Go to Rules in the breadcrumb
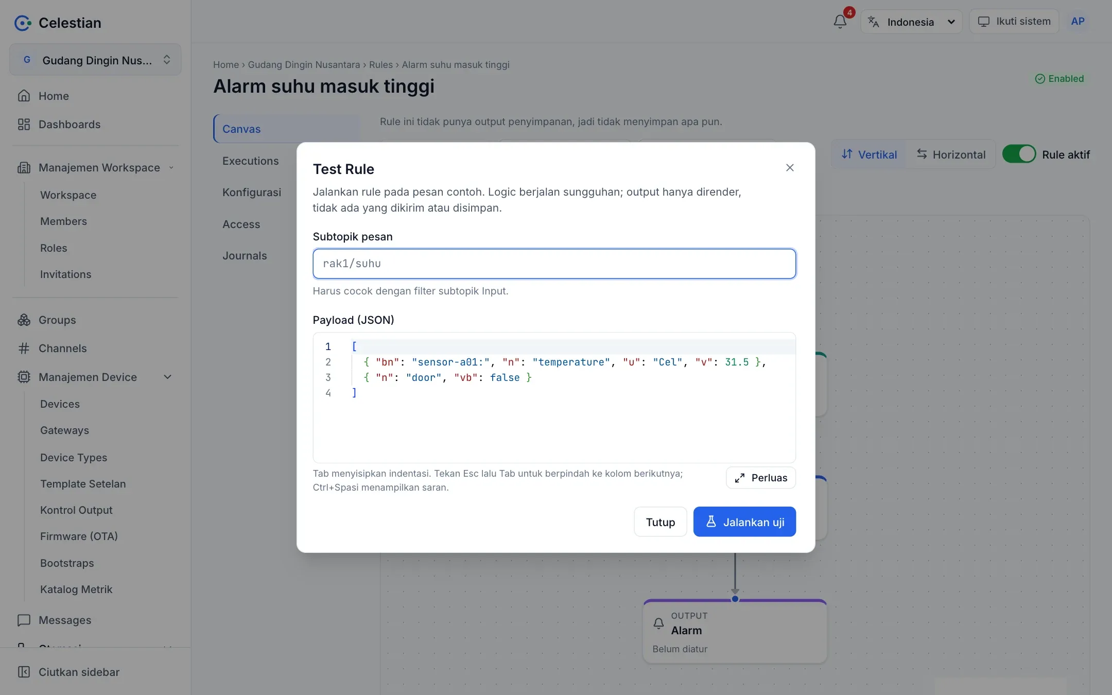Viewport: 1112px width, 695px height. pos(380,64)
